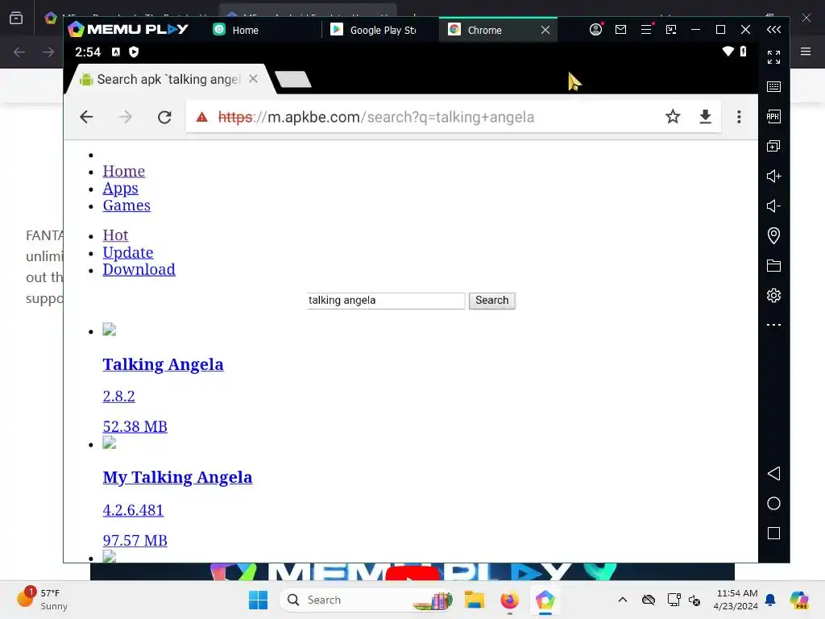Screen dimensions: 825x619
Task: Open Firefox hamburger menu in background window
Action: click(806, 51)
